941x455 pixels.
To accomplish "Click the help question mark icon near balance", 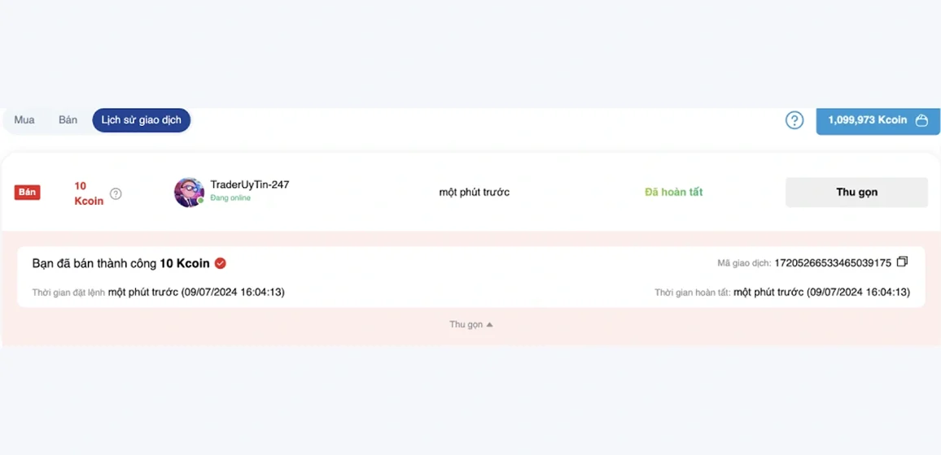I will (794, 120).
